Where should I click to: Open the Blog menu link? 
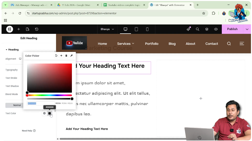pyautogui.click(x=172, y=44)
